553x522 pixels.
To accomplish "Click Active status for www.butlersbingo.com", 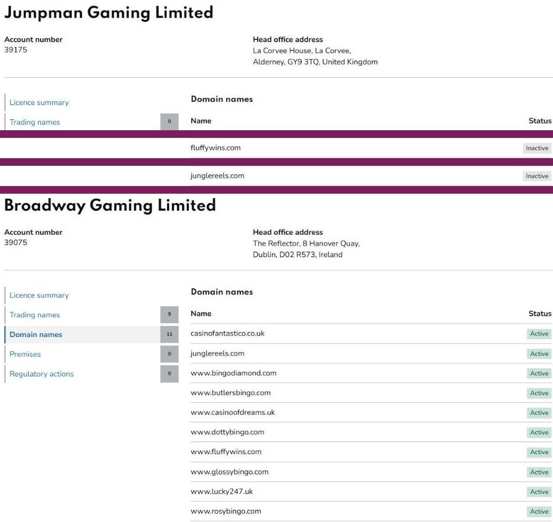I will [539, 393].
